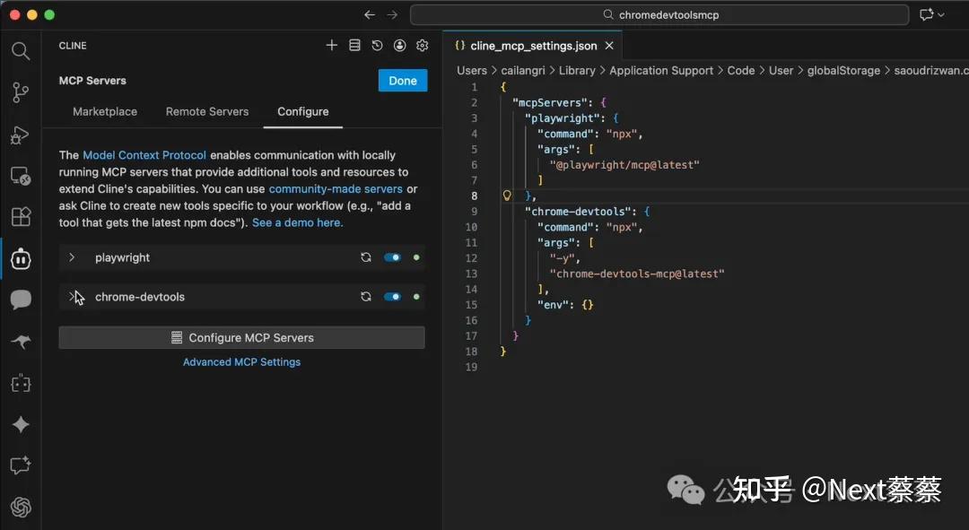Disable the chrome-devtools MCP server toggle
This screenshot has height=530, width=969.
coord(392,297)
